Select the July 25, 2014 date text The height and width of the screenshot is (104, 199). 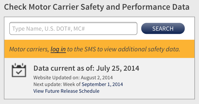(x=118, y=68)
